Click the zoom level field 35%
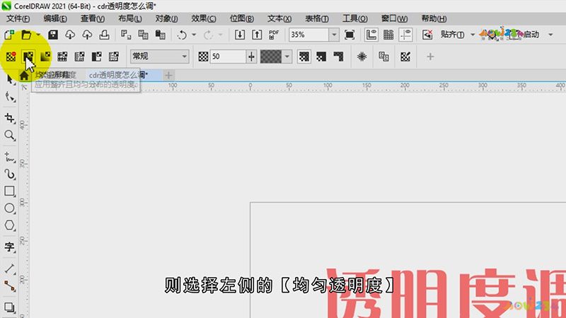 pyautogui.click(x=309, y=35)
